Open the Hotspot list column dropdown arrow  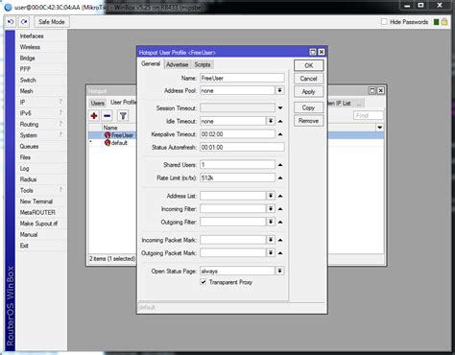380,128
